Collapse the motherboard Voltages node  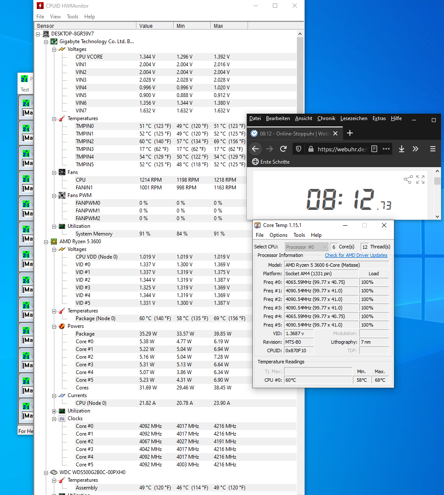tap(54, 50)
